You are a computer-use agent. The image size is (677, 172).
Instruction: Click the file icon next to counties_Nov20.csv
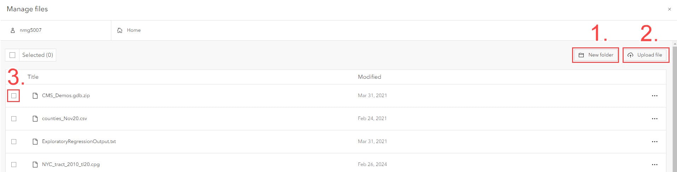click(35, 119)
